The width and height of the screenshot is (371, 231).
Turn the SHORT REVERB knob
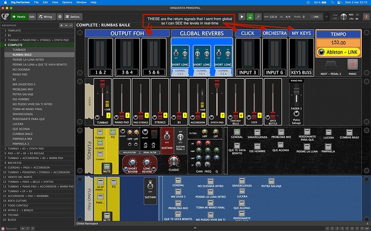[x=133, y=162]
